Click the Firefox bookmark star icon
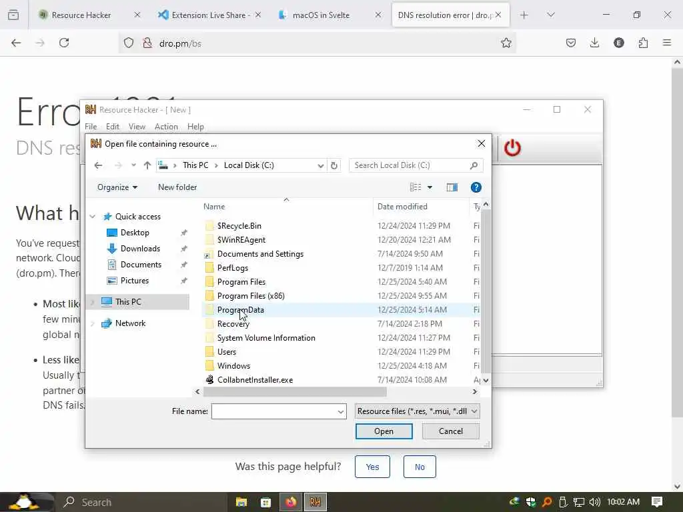Screen dimensions: 683x512 pyautogui.click(x=506, y=43)
